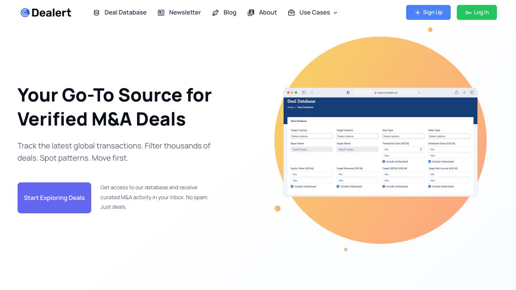
Task: Click the Log In button
Action: tap(477, 12)
